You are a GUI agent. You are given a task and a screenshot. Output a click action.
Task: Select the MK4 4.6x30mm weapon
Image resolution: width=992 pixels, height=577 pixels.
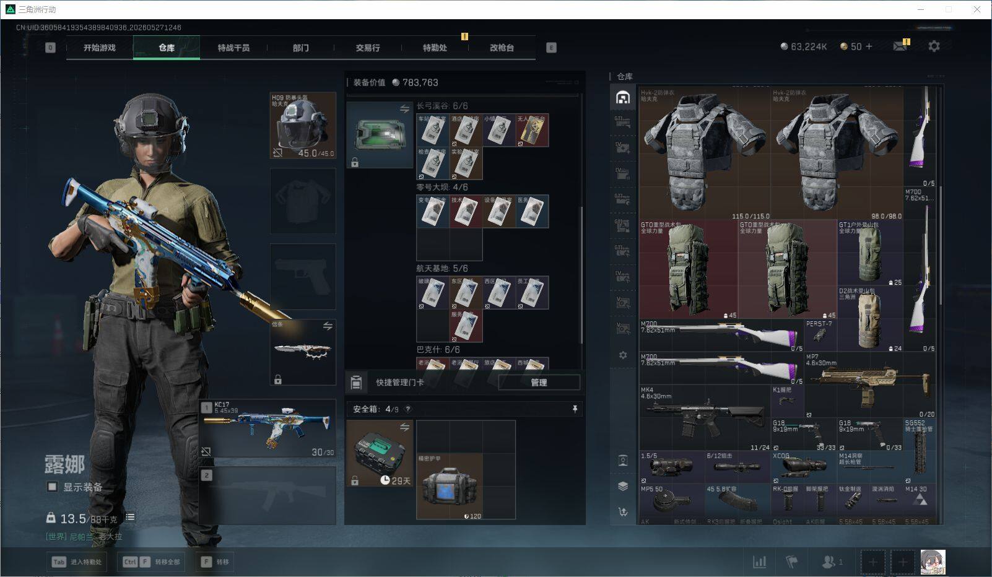(705, 419)
